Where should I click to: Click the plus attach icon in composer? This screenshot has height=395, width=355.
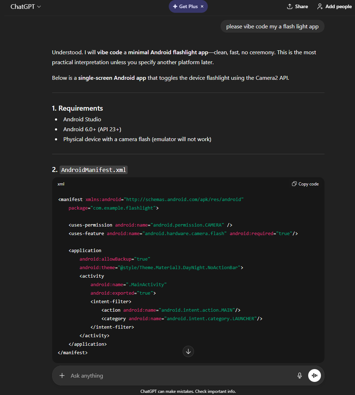pos(62,375)
